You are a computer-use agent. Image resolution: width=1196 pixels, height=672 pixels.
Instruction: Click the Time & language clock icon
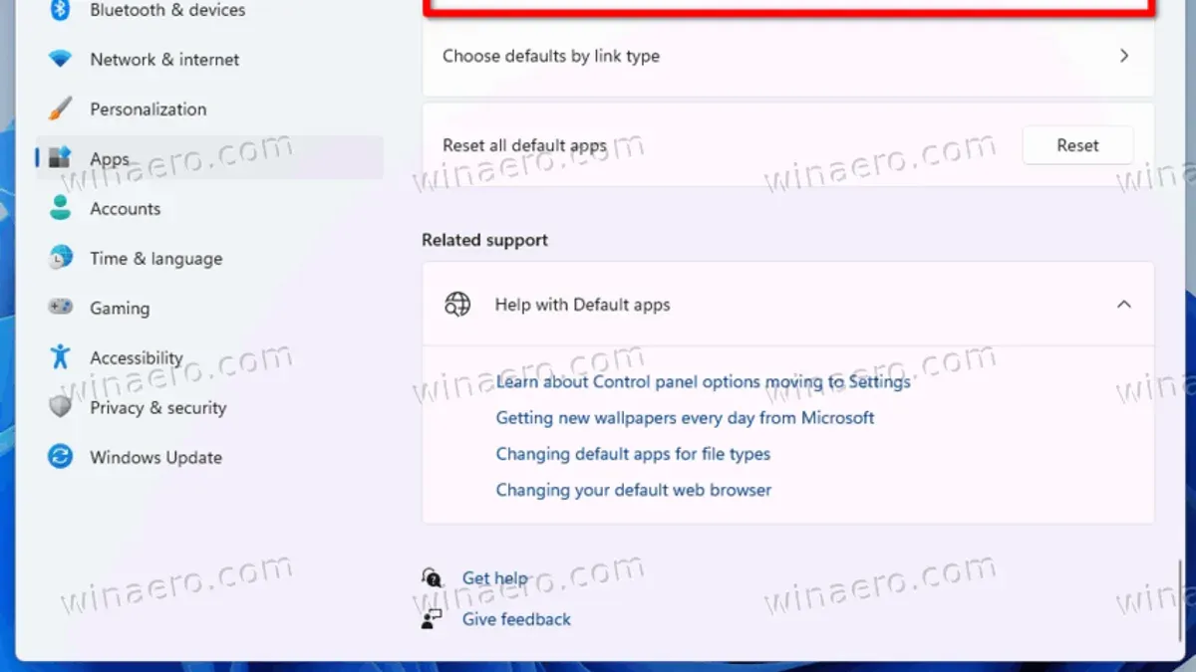click(61, 258)
